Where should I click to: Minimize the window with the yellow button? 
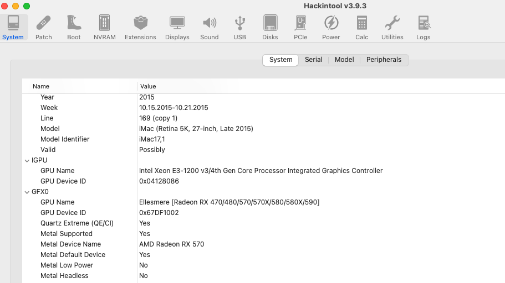[x=16, y=6]
